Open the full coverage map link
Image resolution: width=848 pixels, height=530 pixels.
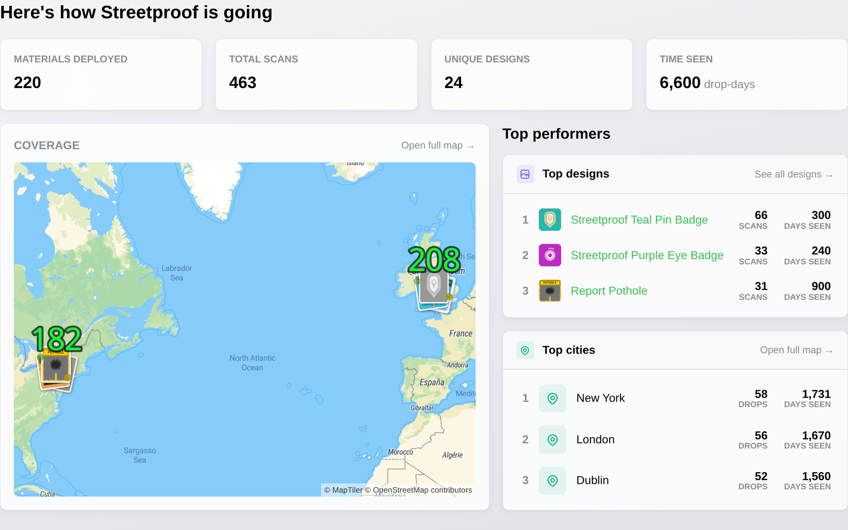(x=437, y=145)
